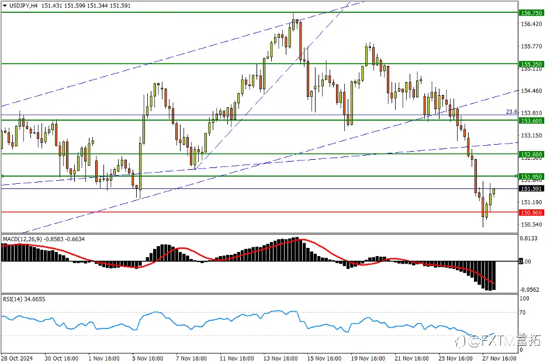Click the 21 Nov 16:00 time label
The height and width of the screenshot is (364, 547).
(x=411, y=358)
